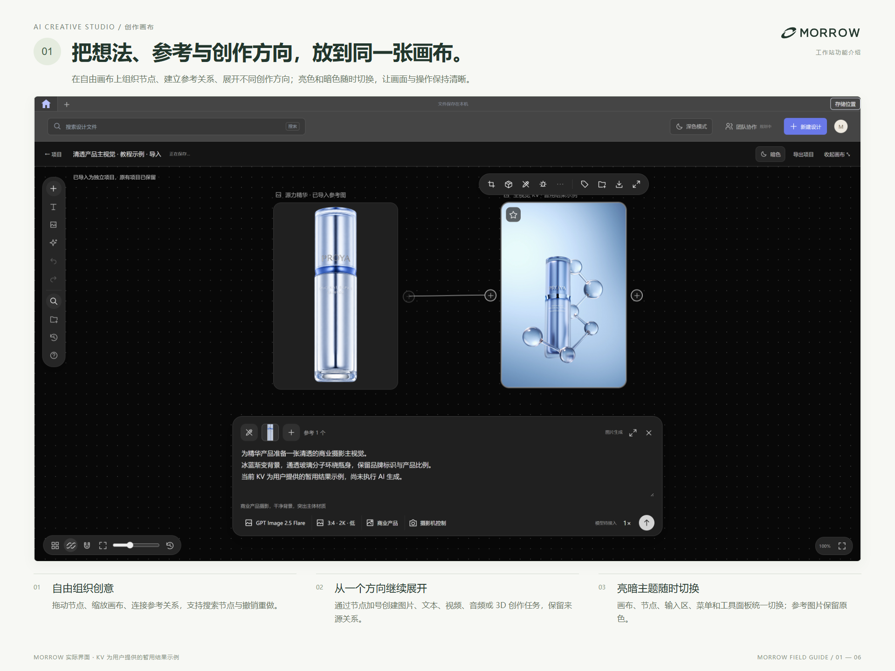Open the 3:4 · 2K · 低 size dropdown
This screenshot has height=671, width=895.
[x=336, y=523]
